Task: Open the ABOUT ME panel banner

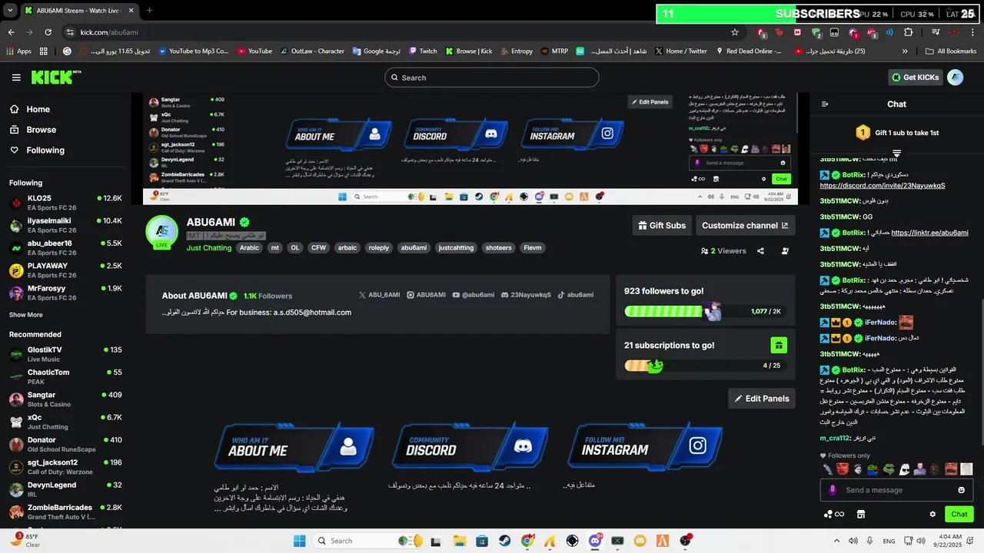Action: (294, 446)
